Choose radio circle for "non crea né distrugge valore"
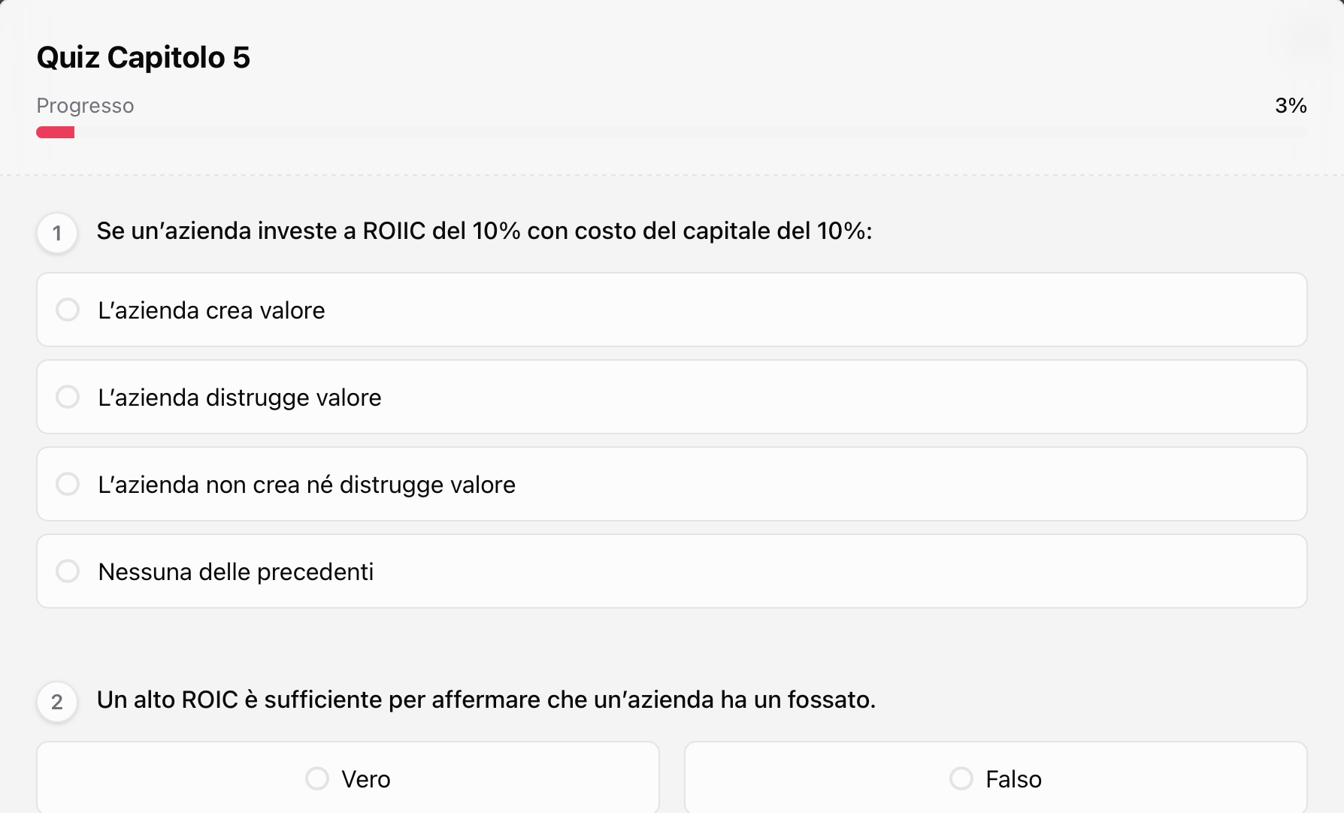The width and height of the screenshot is (1344, 813). (x=68, y=484)
